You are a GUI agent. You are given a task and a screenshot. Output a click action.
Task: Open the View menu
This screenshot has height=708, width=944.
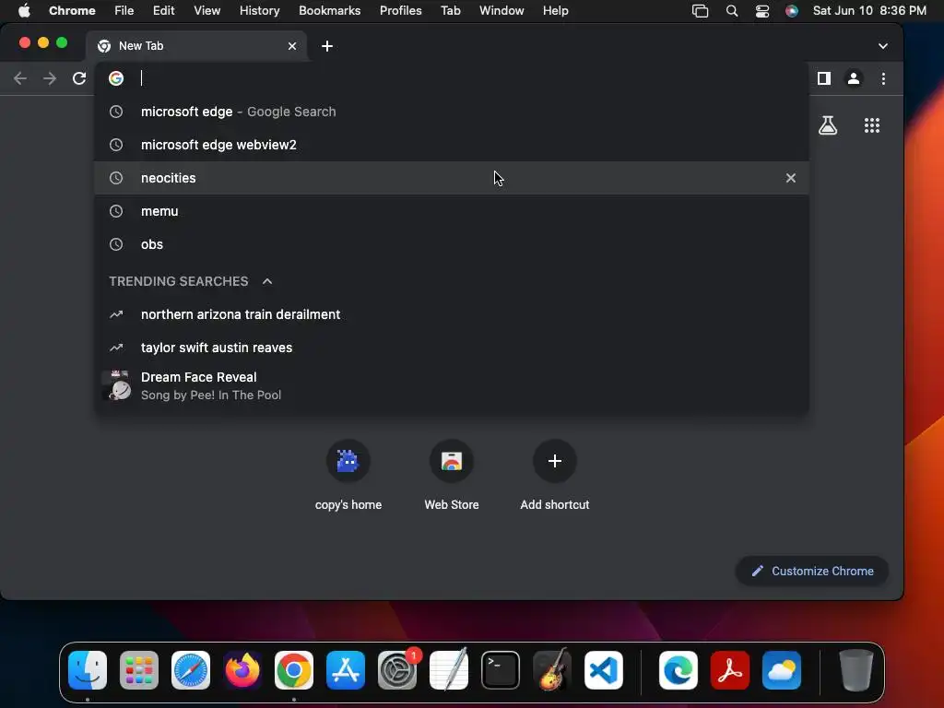(x=206, y=10)
